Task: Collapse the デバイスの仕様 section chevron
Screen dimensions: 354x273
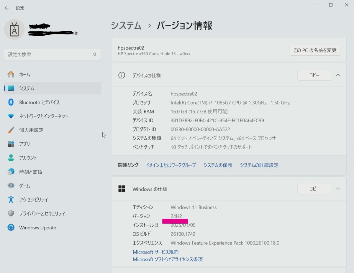Action: click(x=338, y=75)
